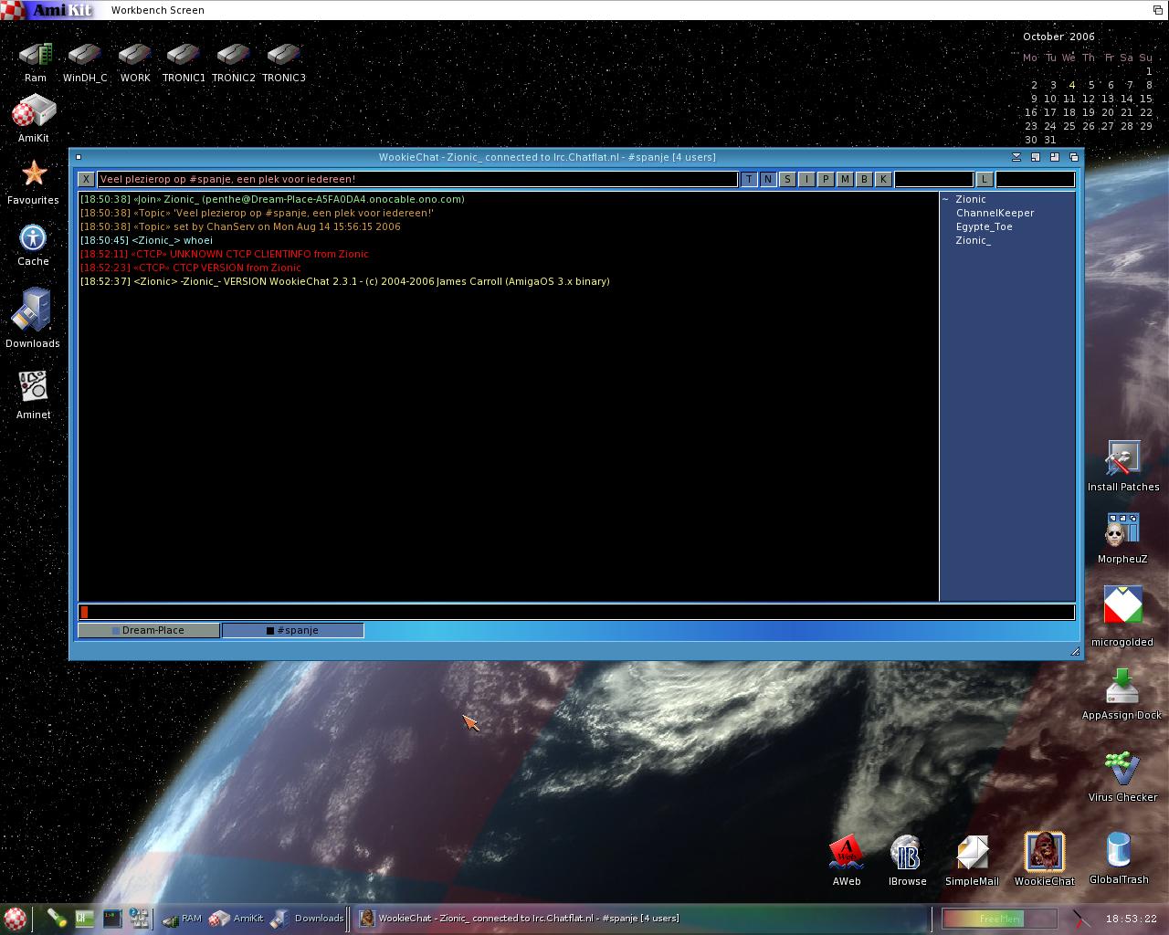This screenshot has height=935, width=1169.
Task: Click the green board icon in the taskbar
Action: click(x=85, y=919)
